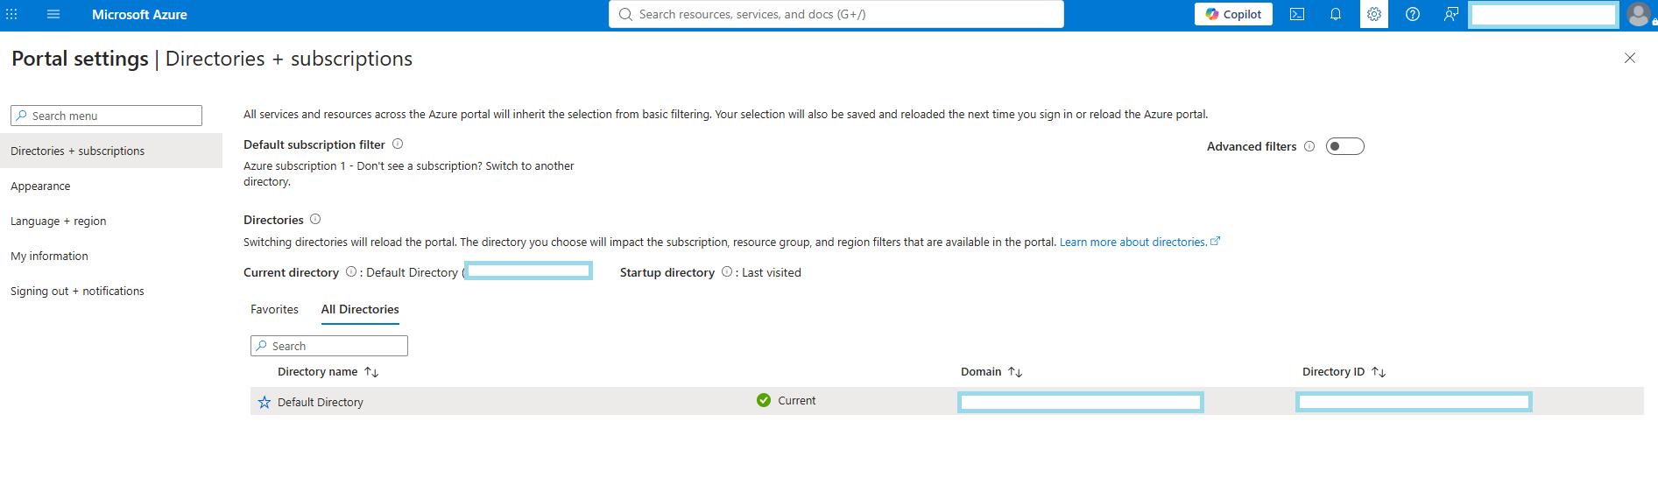The image size is (1658, 485).
Task: Open the portal hamburger menu
Action: tap(53, 14)
